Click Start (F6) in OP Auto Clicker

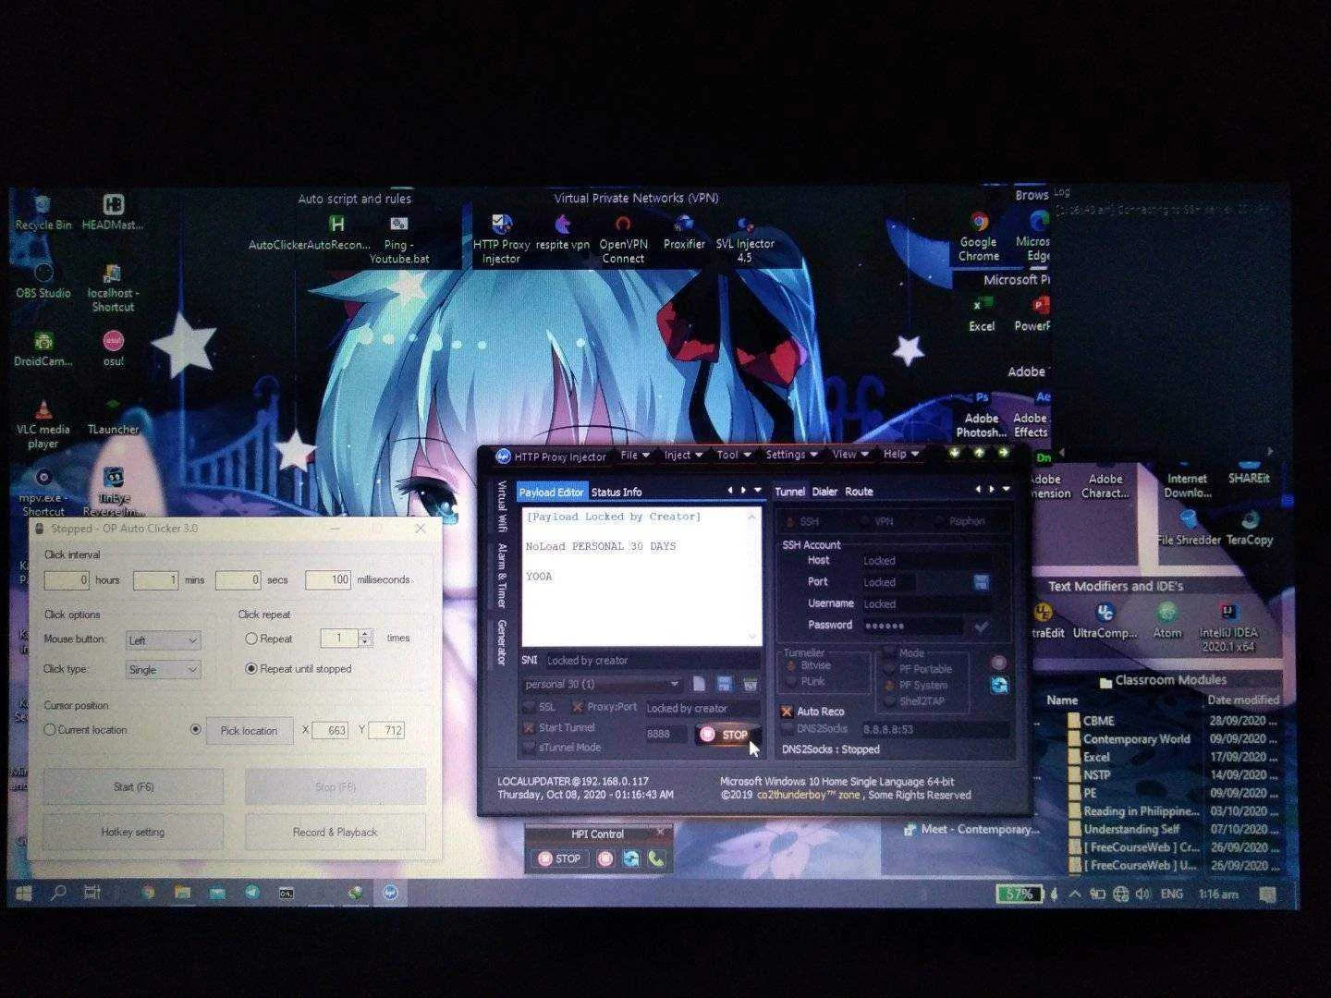tap(133, 786)
